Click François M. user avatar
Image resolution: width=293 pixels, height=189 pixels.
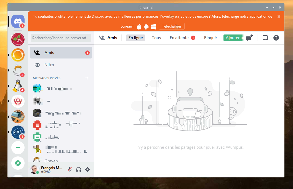pos(34,170)
